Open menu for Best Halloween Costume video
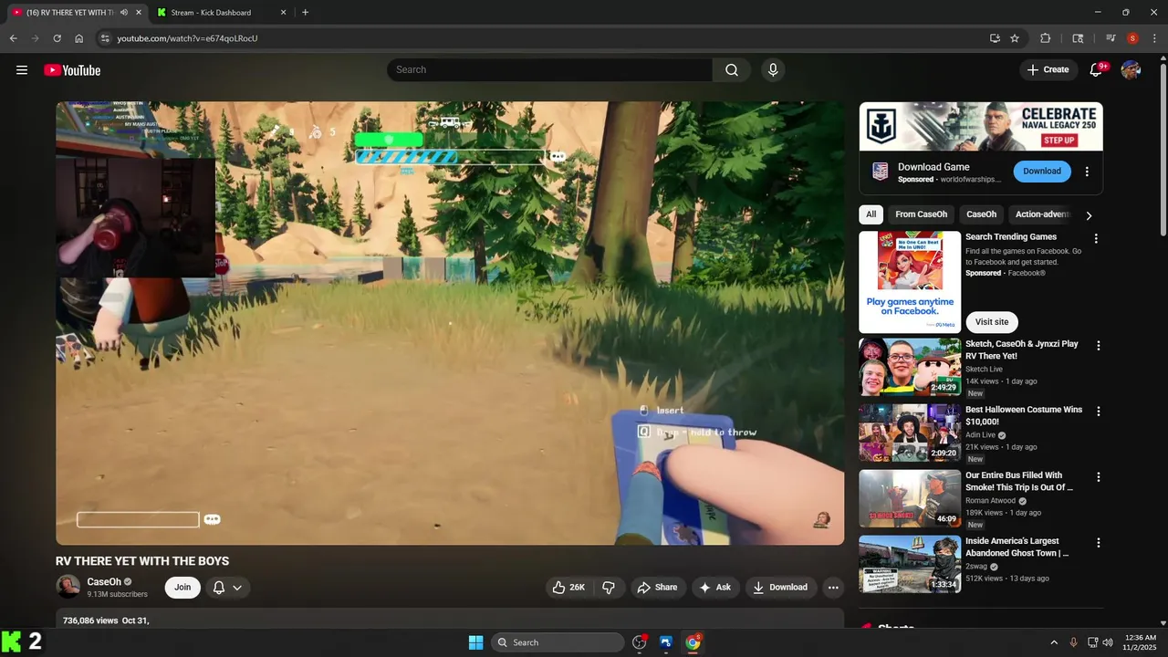Image resolution: width=1168 pixels, height=657 pixels. click(1099, 412)
